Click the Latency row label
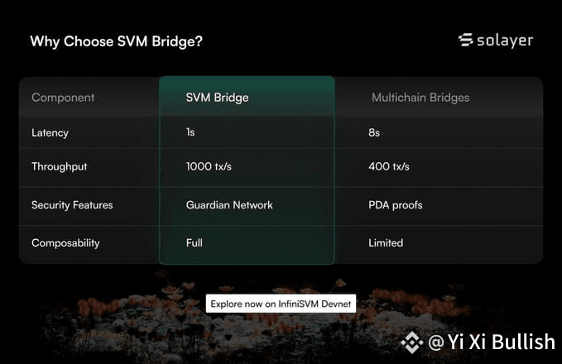This screenshot has width=562, height=364. click(x=50, y=132)
